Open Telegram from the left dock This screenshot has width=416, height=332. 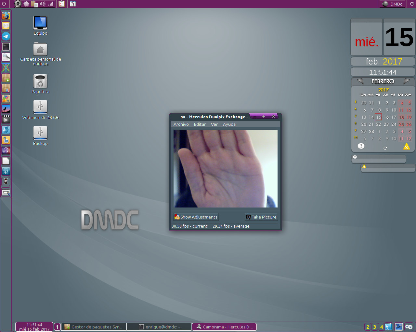(6, 36)
